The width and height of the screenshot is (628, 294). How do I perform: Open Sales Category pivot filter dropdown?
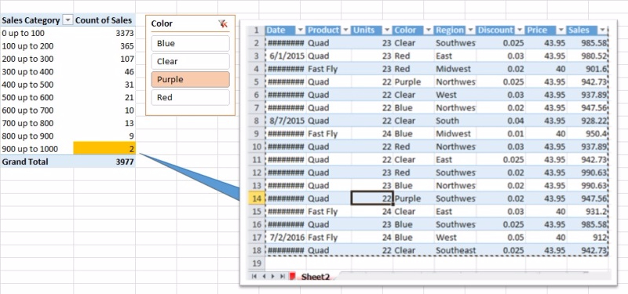68,20
